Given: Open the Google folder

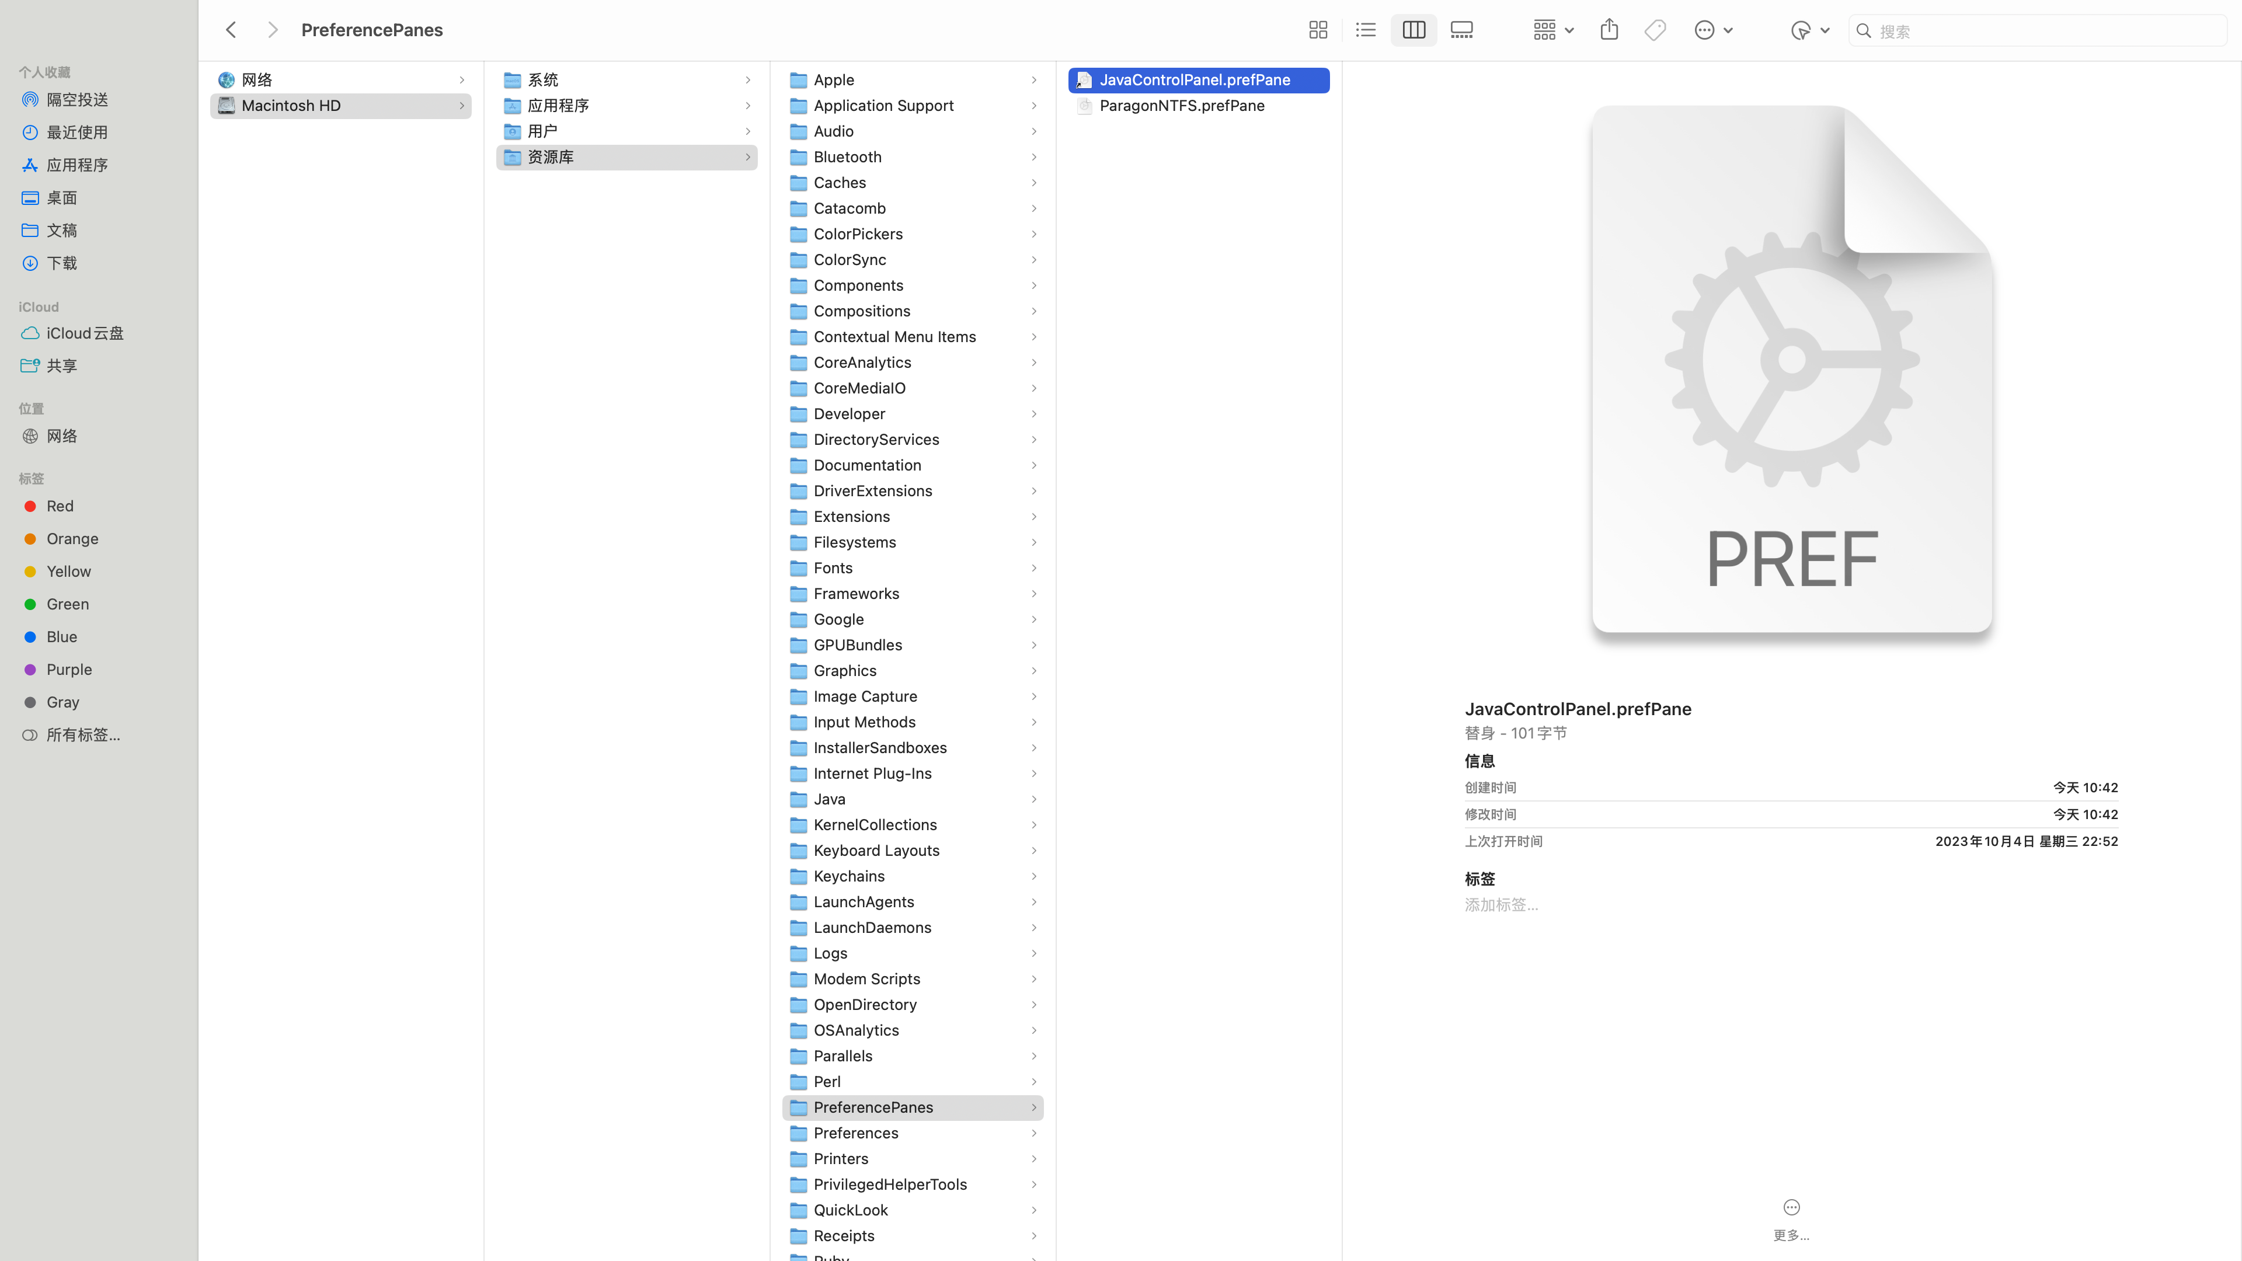Looking at the screenshot, I should [x=913, y=619].
